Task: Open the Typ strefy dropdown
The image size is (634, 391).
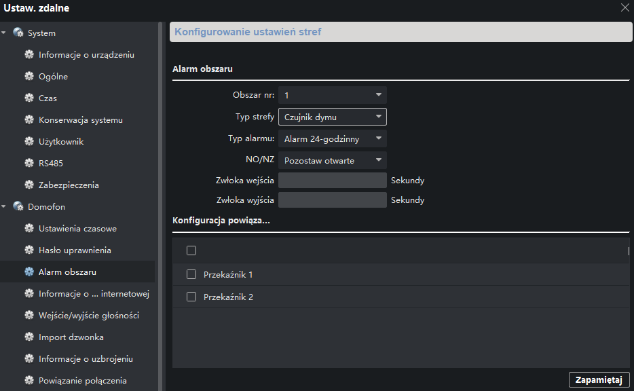Action: pos(333,117)
